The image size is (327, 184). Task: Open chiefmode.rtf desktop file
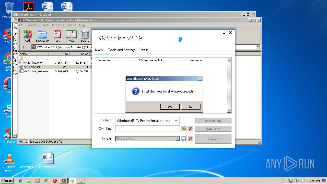pos(48,160)
